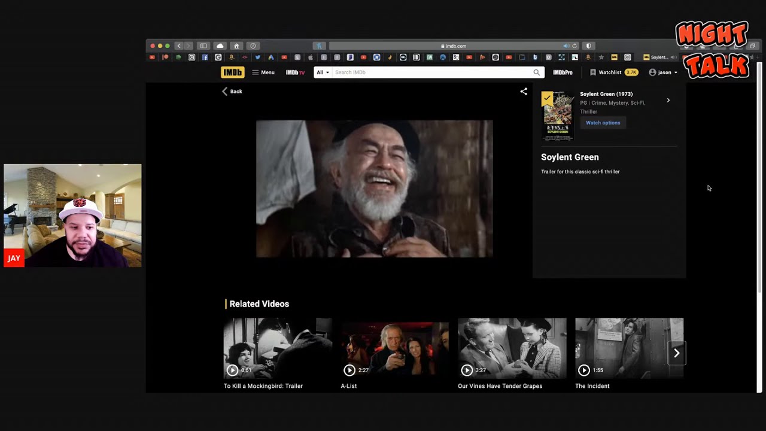This screenshot has width=766, height=431.
Task: Click the search magnifier icon
Action: 537,72
